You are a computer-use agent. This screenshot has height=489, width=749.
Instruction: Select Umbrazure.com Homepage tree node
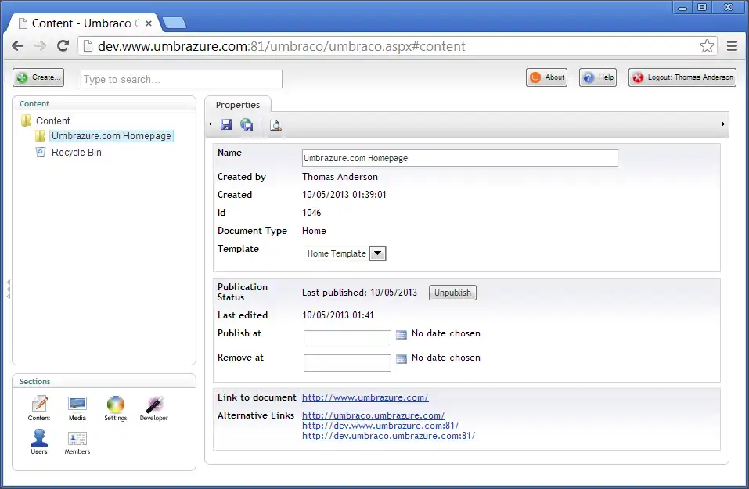pos(111,136)
